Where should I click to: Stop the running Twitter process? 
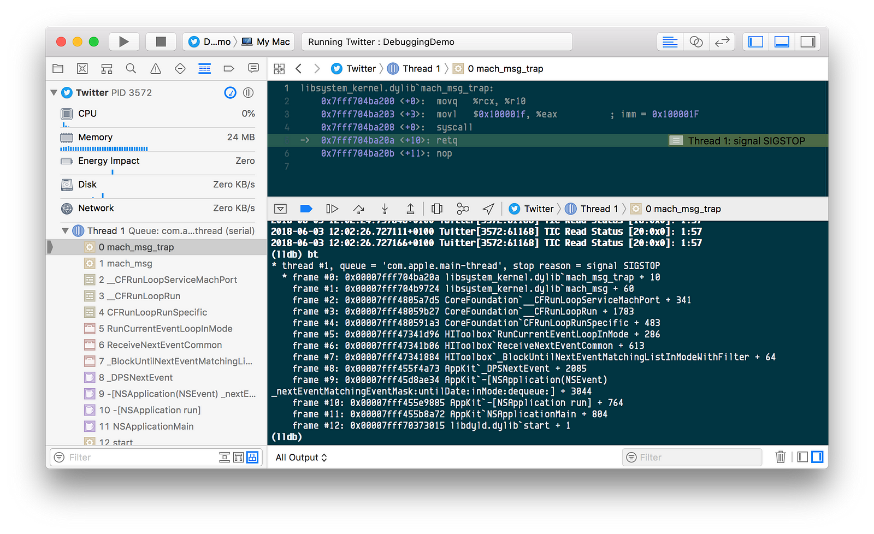click(161, 41)
